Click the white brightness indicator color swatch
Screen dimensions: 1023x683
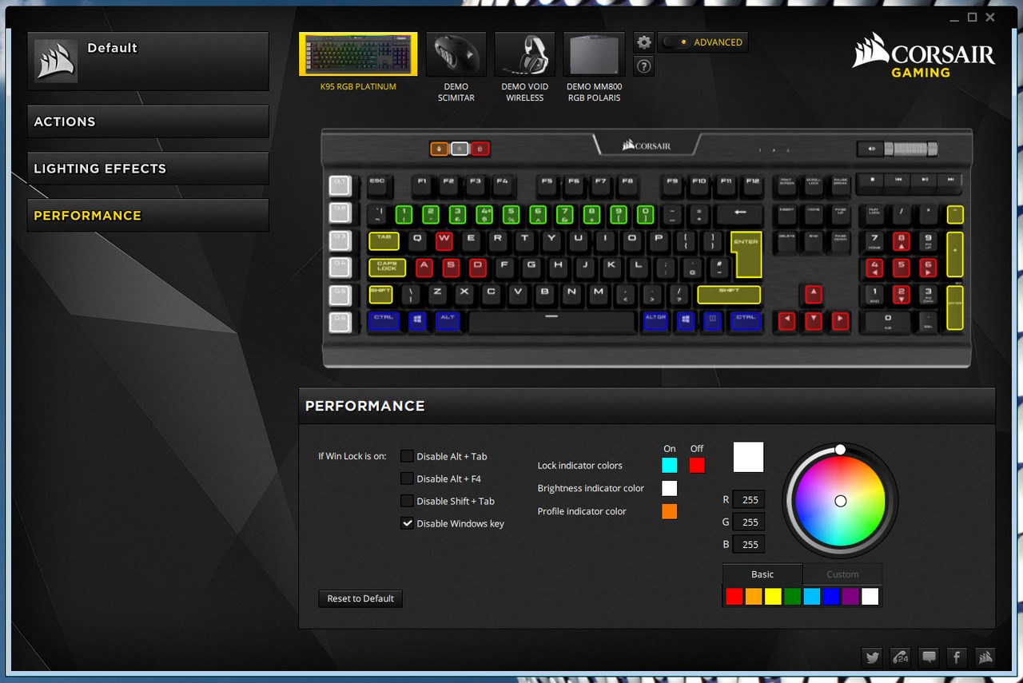coord(670,488)
